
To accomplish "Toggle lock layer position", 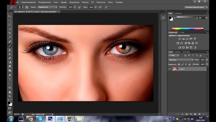I will click(186, 64).
